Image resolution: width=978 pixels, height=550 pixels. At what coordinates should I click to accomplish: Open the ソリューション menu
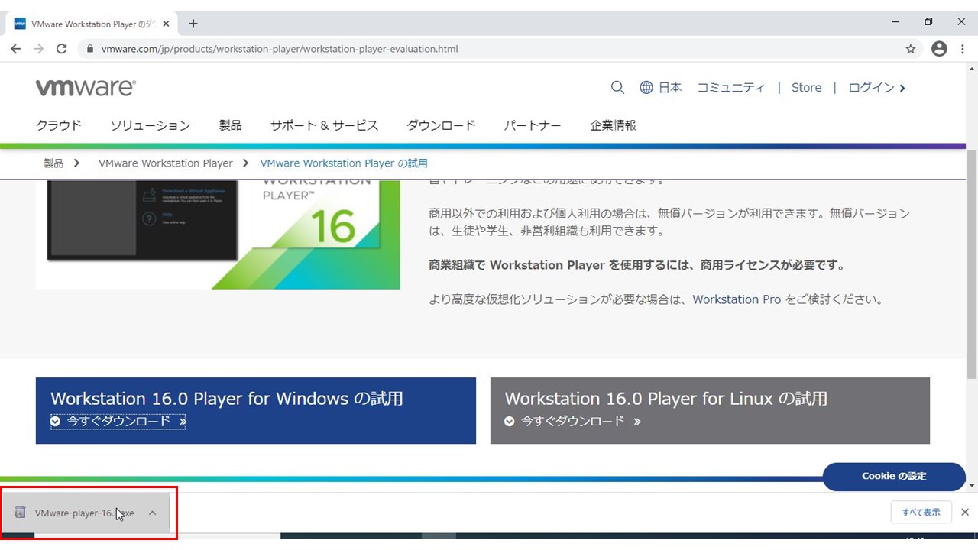[150, 125]
